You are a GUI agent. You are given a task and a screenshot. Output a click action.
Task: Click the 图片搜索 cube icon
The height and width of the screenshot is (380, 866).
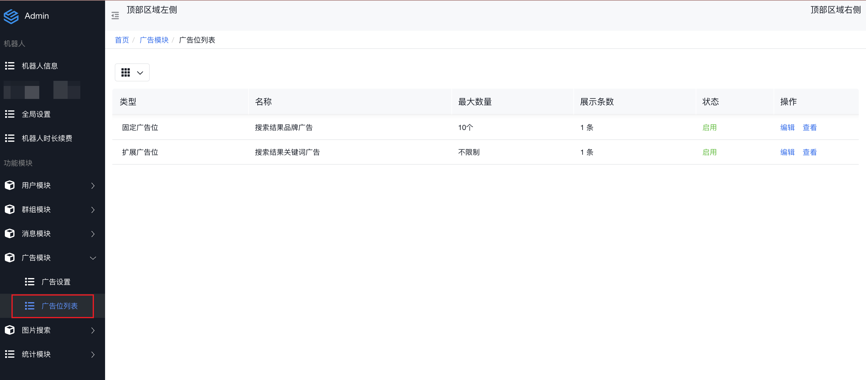tap(10, 330)
